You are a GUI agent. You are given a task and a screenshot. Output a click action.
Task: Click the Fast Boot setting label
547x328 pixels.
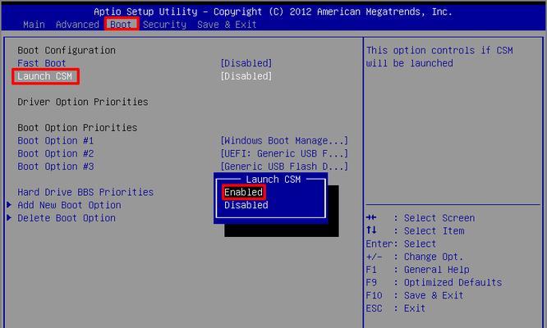click(x=43, y=63)
